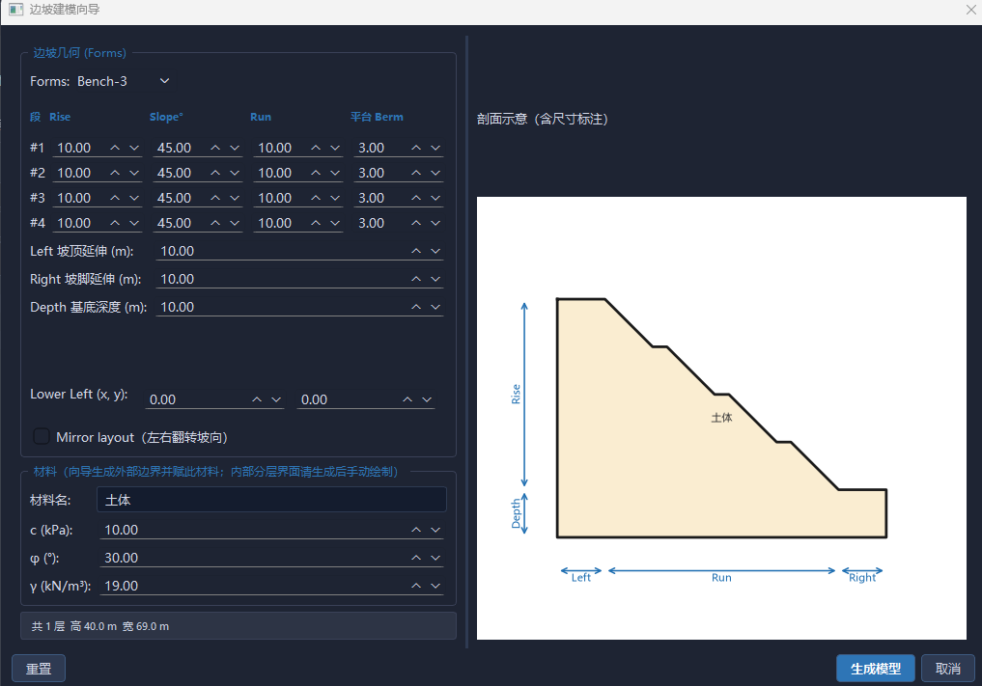The image size is (982, 686).
Task: Decrease Berm value for segment #1
Action: point(435,148)
